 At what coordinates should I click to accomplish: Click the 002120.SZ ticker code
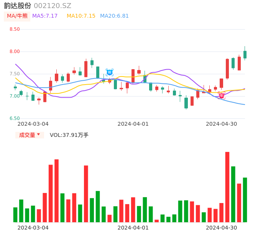[x=53, y=6]
